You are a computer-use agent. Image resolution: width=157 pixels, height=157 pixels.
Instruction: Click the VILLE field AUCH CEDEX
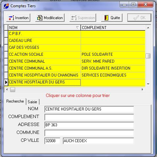point(98,141)
